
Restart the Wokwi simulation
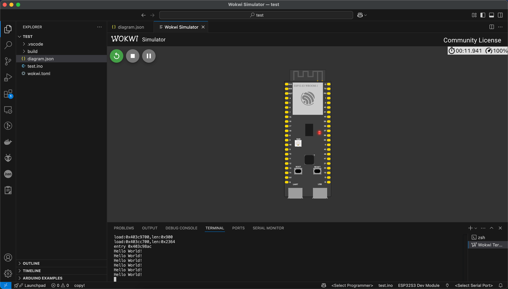116,56
